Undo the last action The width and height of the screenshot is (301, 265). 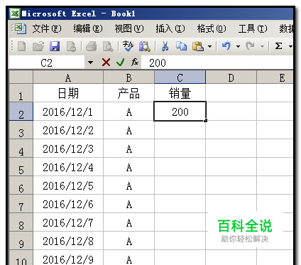pyautogui.click(x=226, y=45)
